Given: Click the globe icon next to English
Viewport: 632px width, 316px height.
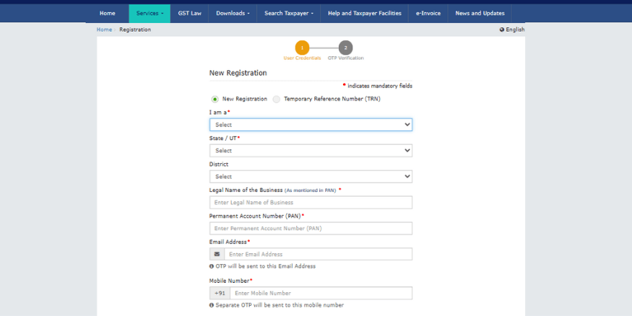Looking at the screenshot, I should (x=502, y=30).
